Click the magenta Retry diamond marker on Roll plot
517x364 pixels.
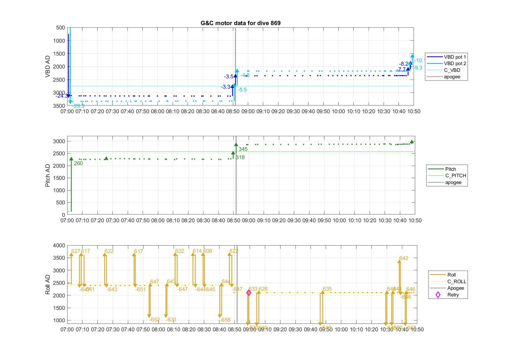pyautogui.click(x=249, y=293)
